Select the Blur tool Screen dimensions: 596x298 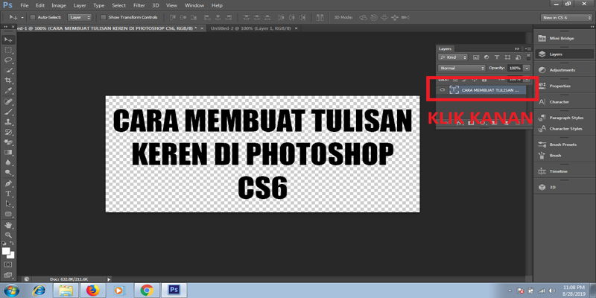8,162
